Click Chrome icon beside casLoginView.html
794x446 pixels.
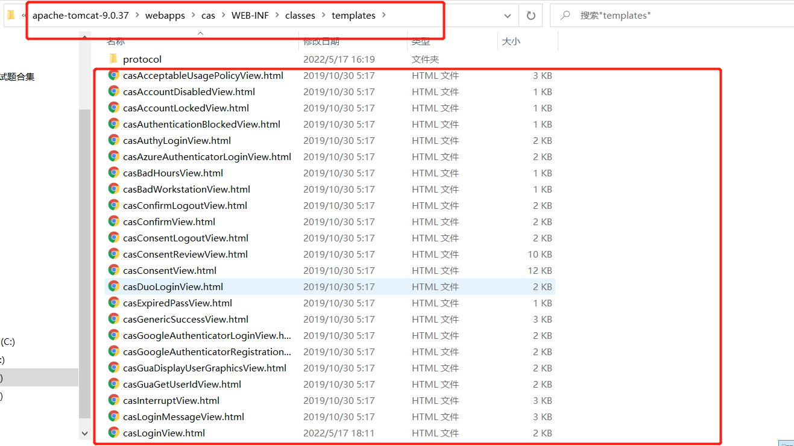[x=113, y=433]
